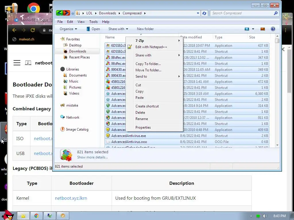Open the Tools menu

[93, 22]
